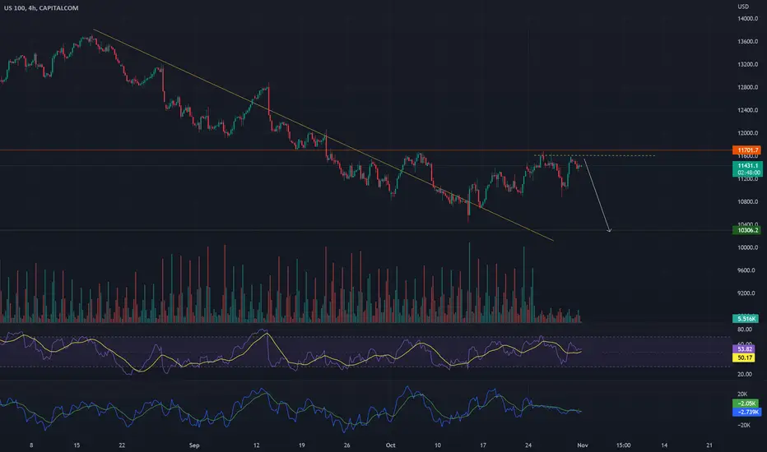
Task: Click the 9200.0 price axis label
Action: tap(748, 293)
